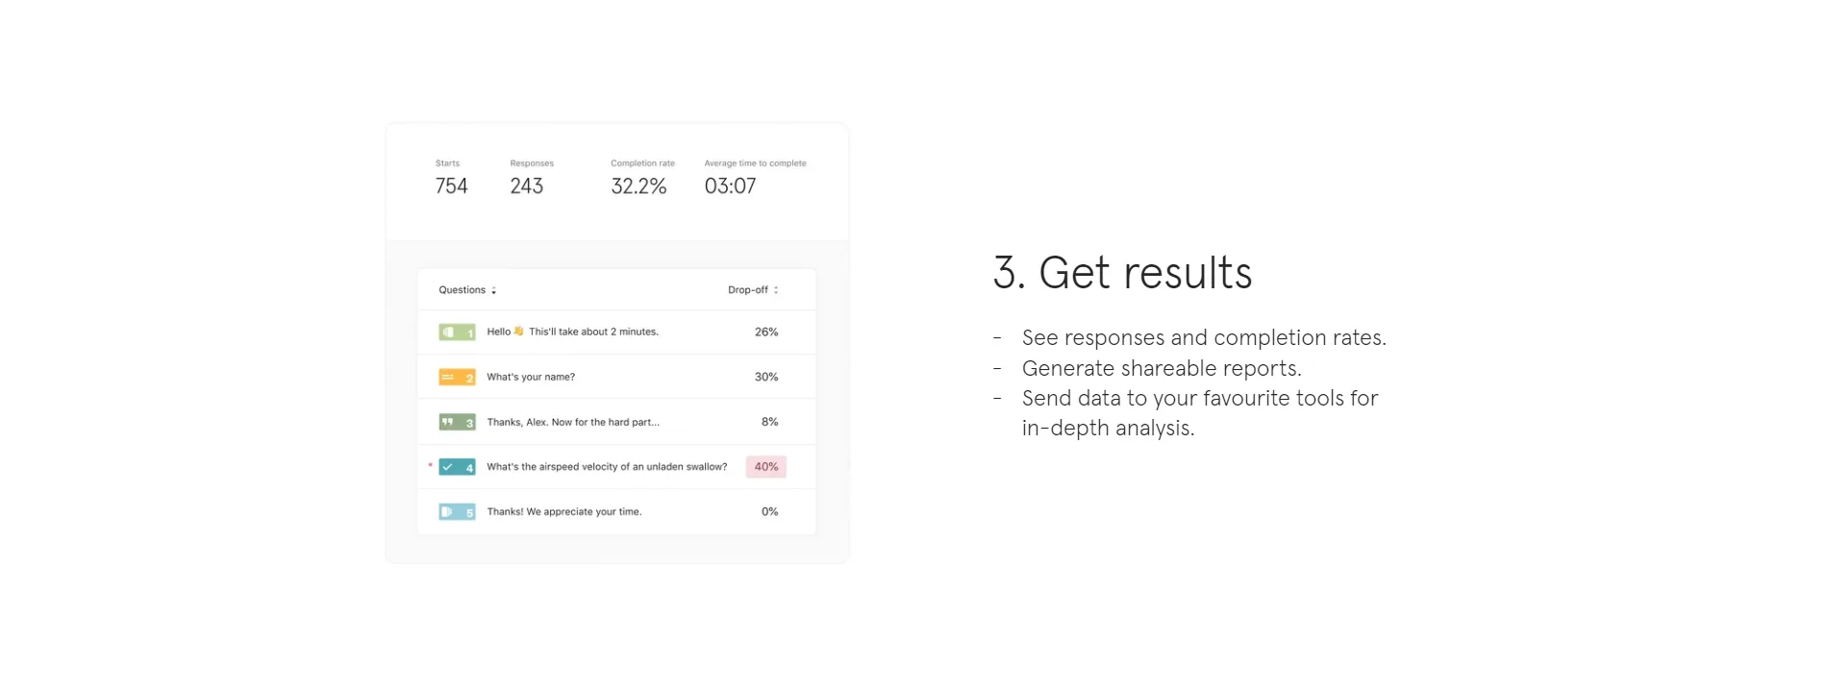The height and width of the screenshot is (689, 1827).
Task: Click the red required asterisk beside question 4
Action: click(x=430, y=465)
